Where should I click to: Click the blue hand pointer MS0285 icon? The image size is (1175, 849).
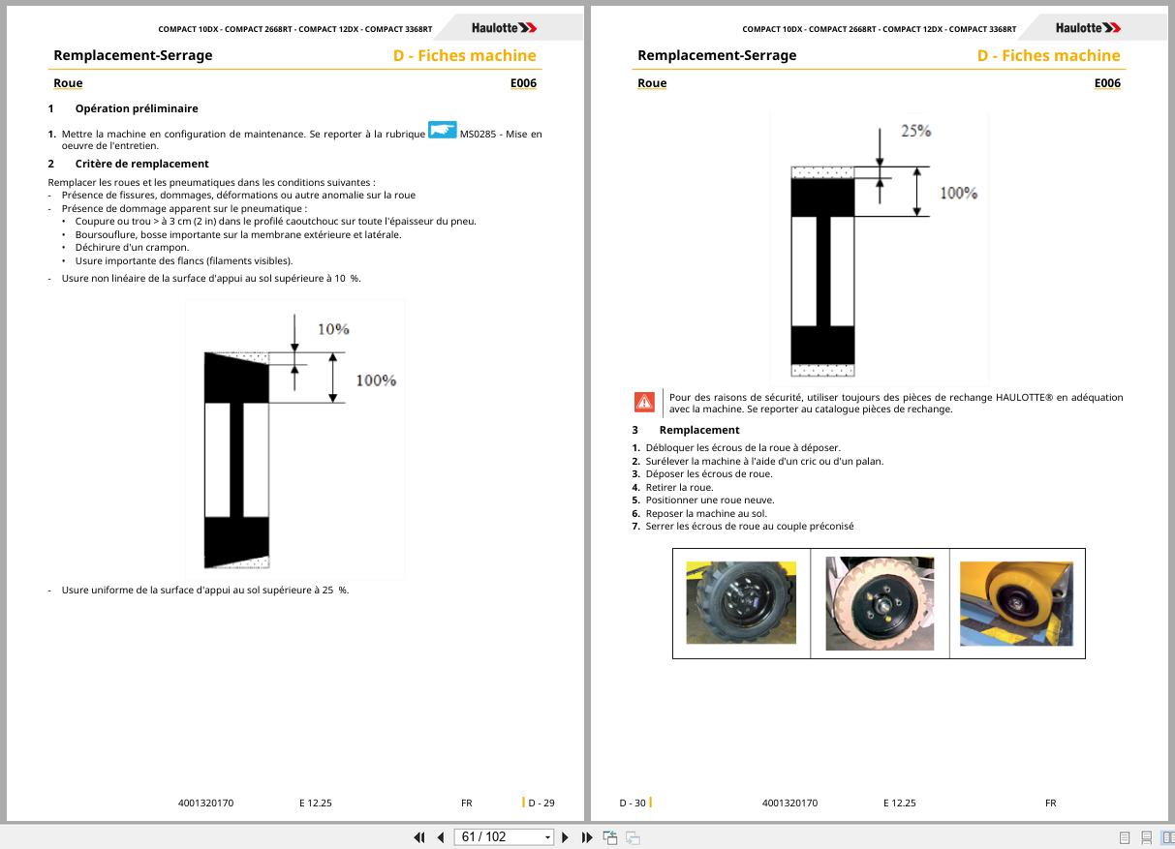point(442,130)
